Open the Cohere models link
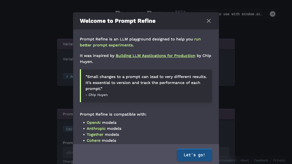292x164 pixels. (94, 140)
